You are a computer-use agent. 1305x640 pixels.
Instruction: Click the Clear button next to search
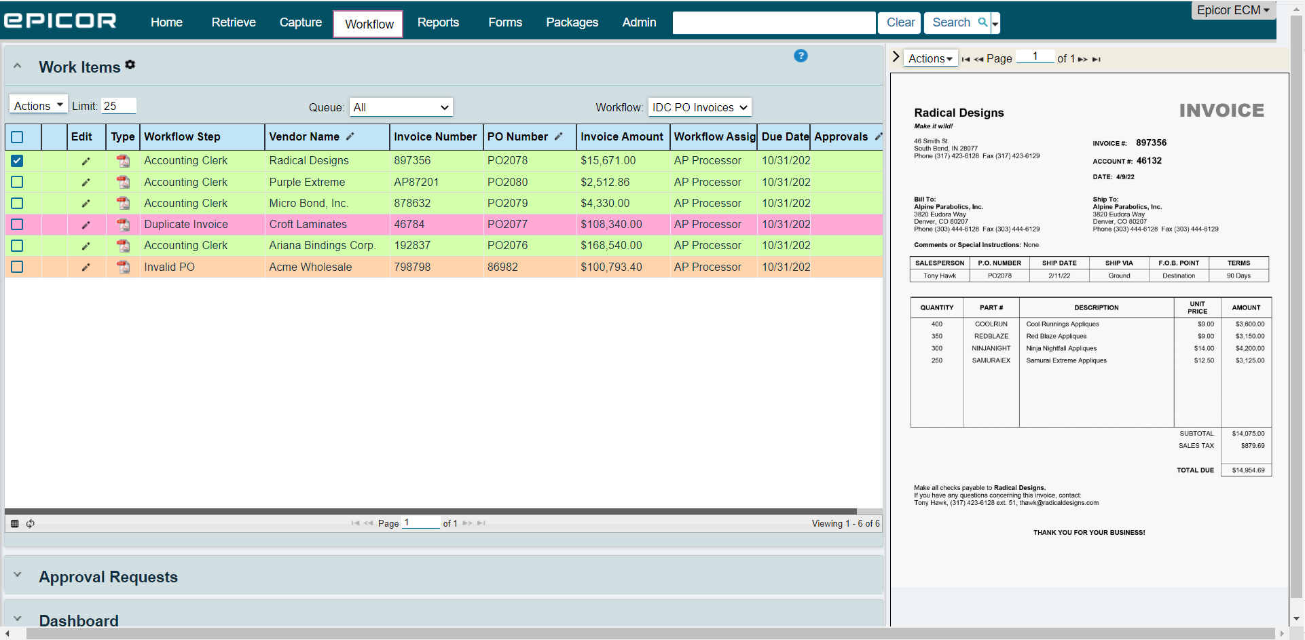click(x=899, y=22)
